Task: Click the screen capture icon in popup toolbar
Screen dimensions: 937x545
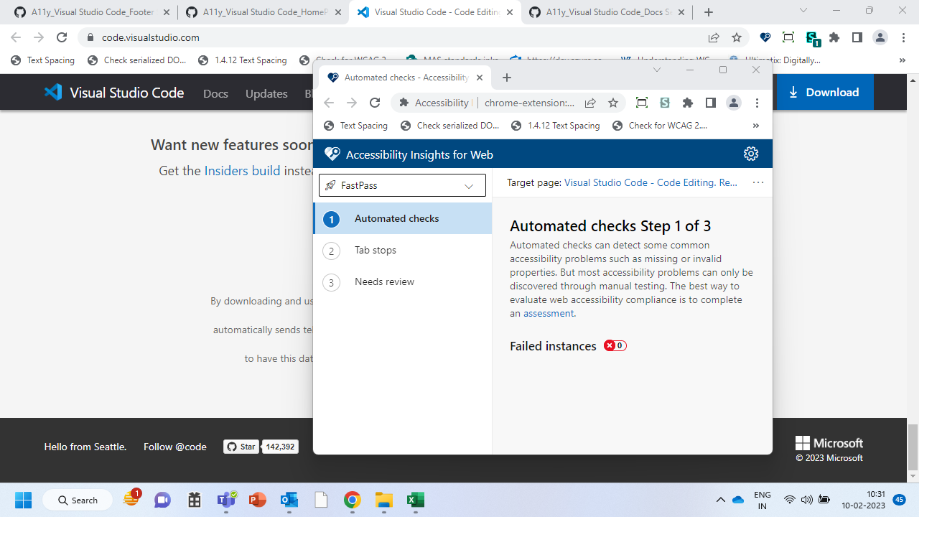Action: tap(641, 103)
